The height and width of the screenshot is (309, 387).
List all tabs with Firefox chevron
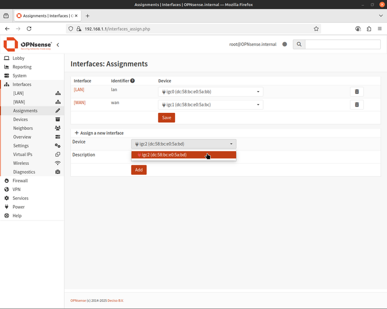[x=381, y=16]
